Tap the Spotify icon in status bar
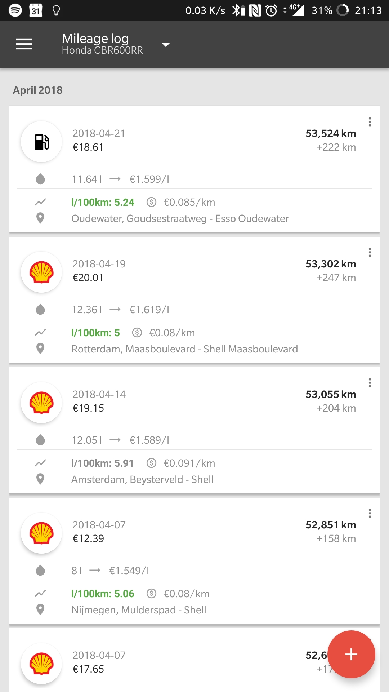This screenshot has height=692, width=389. pyautogui.click(x=15, y=10)
